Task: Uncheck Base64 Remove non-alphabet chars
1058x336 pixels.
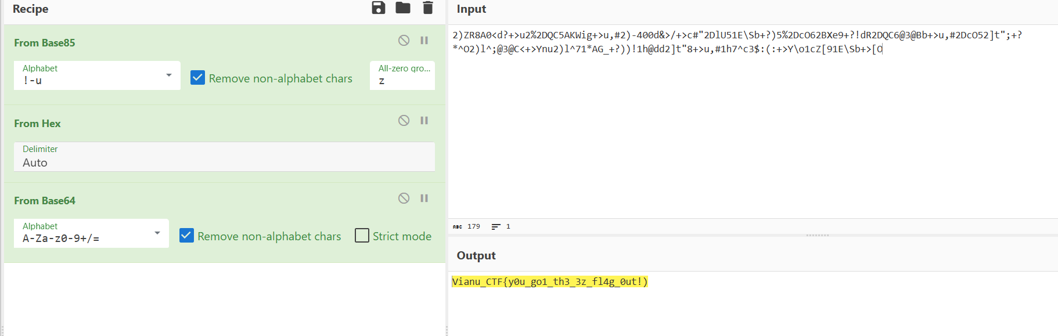Action: (x=186, y=236)
